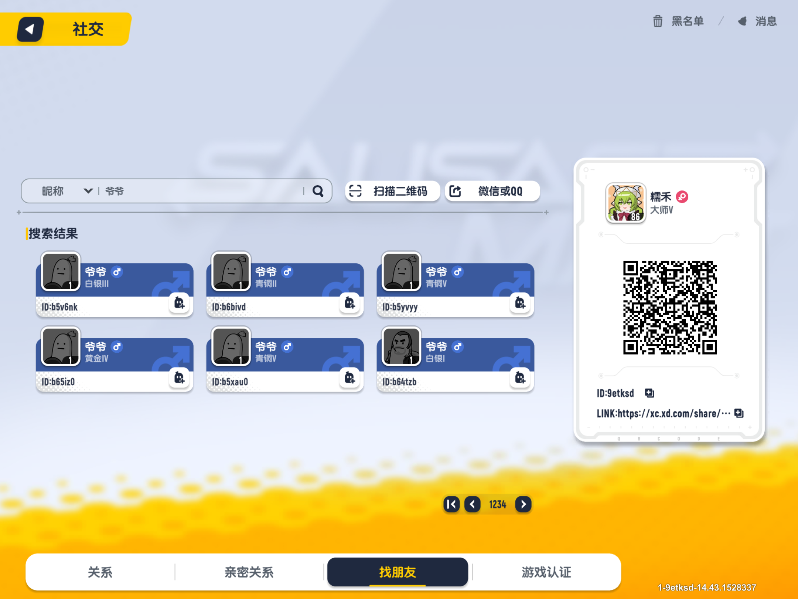Image resolution: width=798 pixels, height=599 pixels.
Task: Click ID:b64tzb text
Action: coord(399,382)
